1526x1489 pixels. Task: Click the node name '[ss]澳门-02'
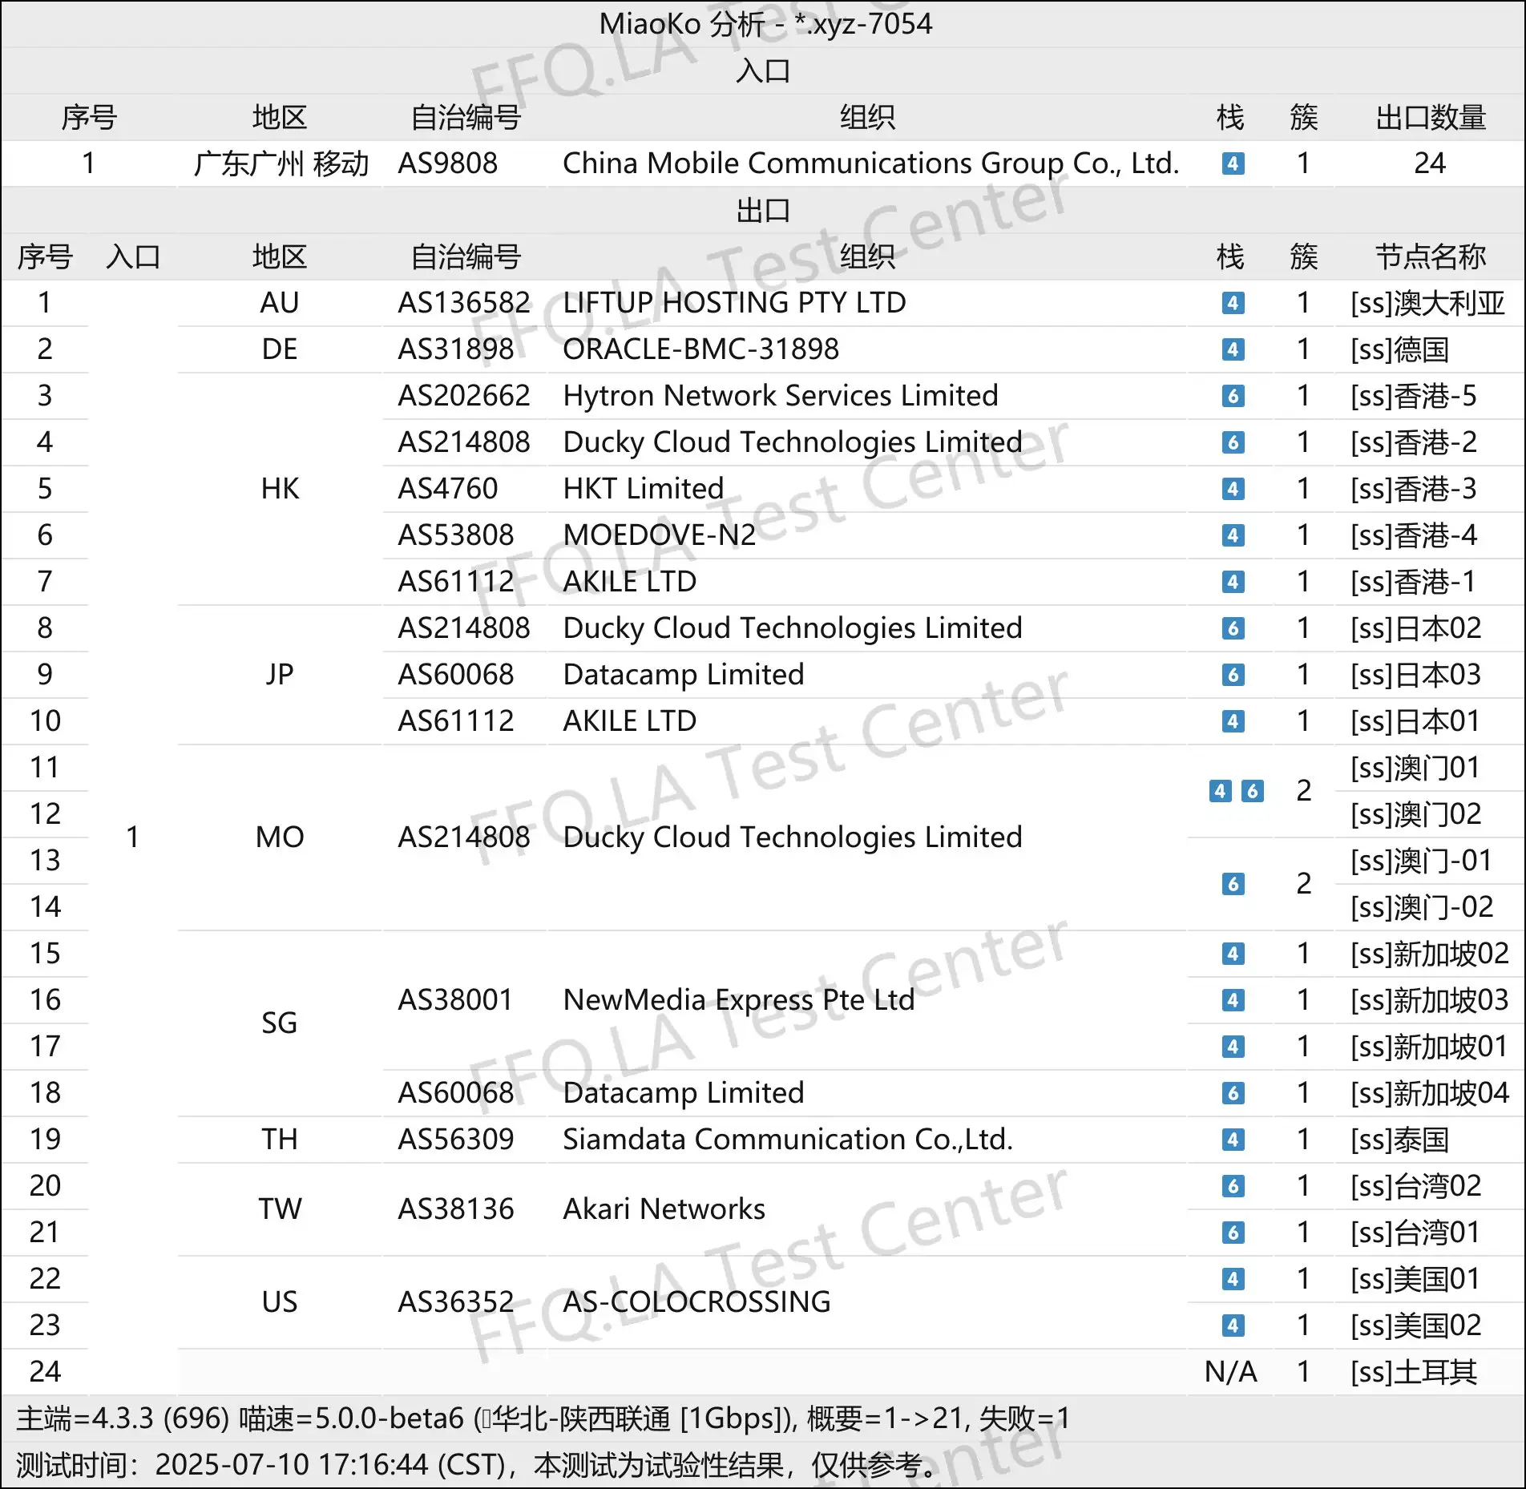[x=1422, y=907]
